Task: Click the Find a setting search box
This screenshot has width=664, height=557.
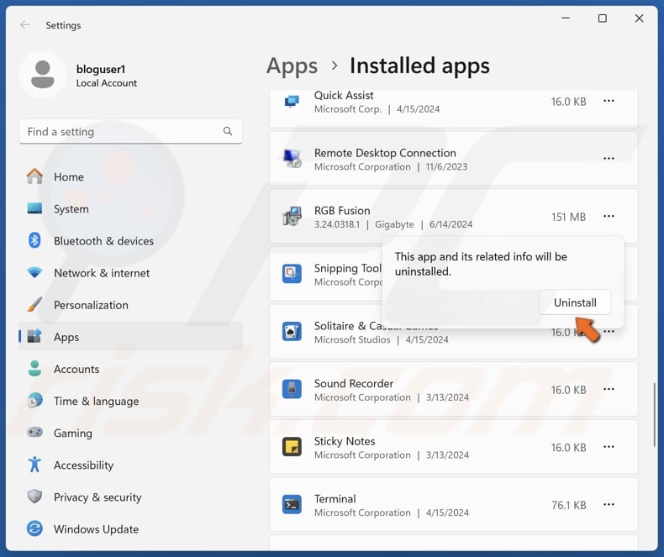Action: pyautogui.click(x=131, y=132)
